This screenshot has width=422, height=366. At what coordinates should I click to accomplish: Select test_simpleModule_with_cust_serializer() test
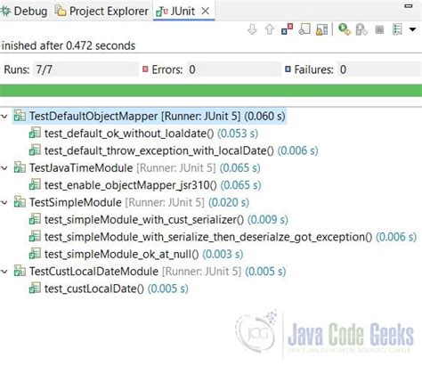158,219
